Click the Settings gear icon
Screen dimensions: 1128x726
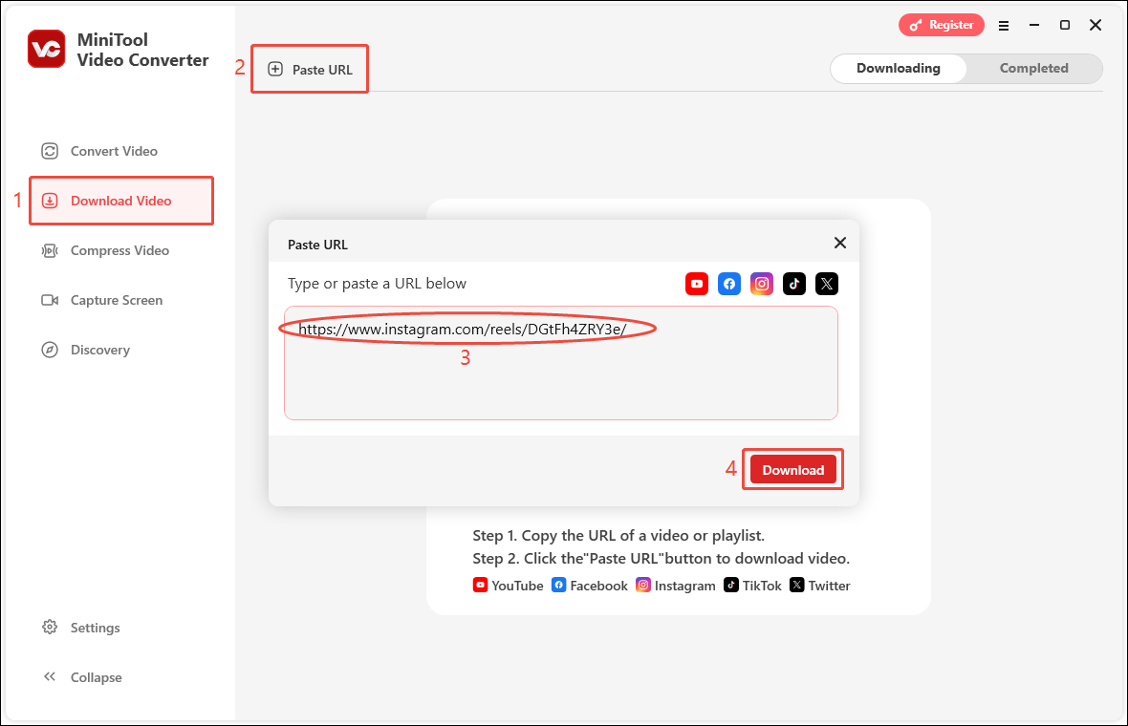[50, 627]
